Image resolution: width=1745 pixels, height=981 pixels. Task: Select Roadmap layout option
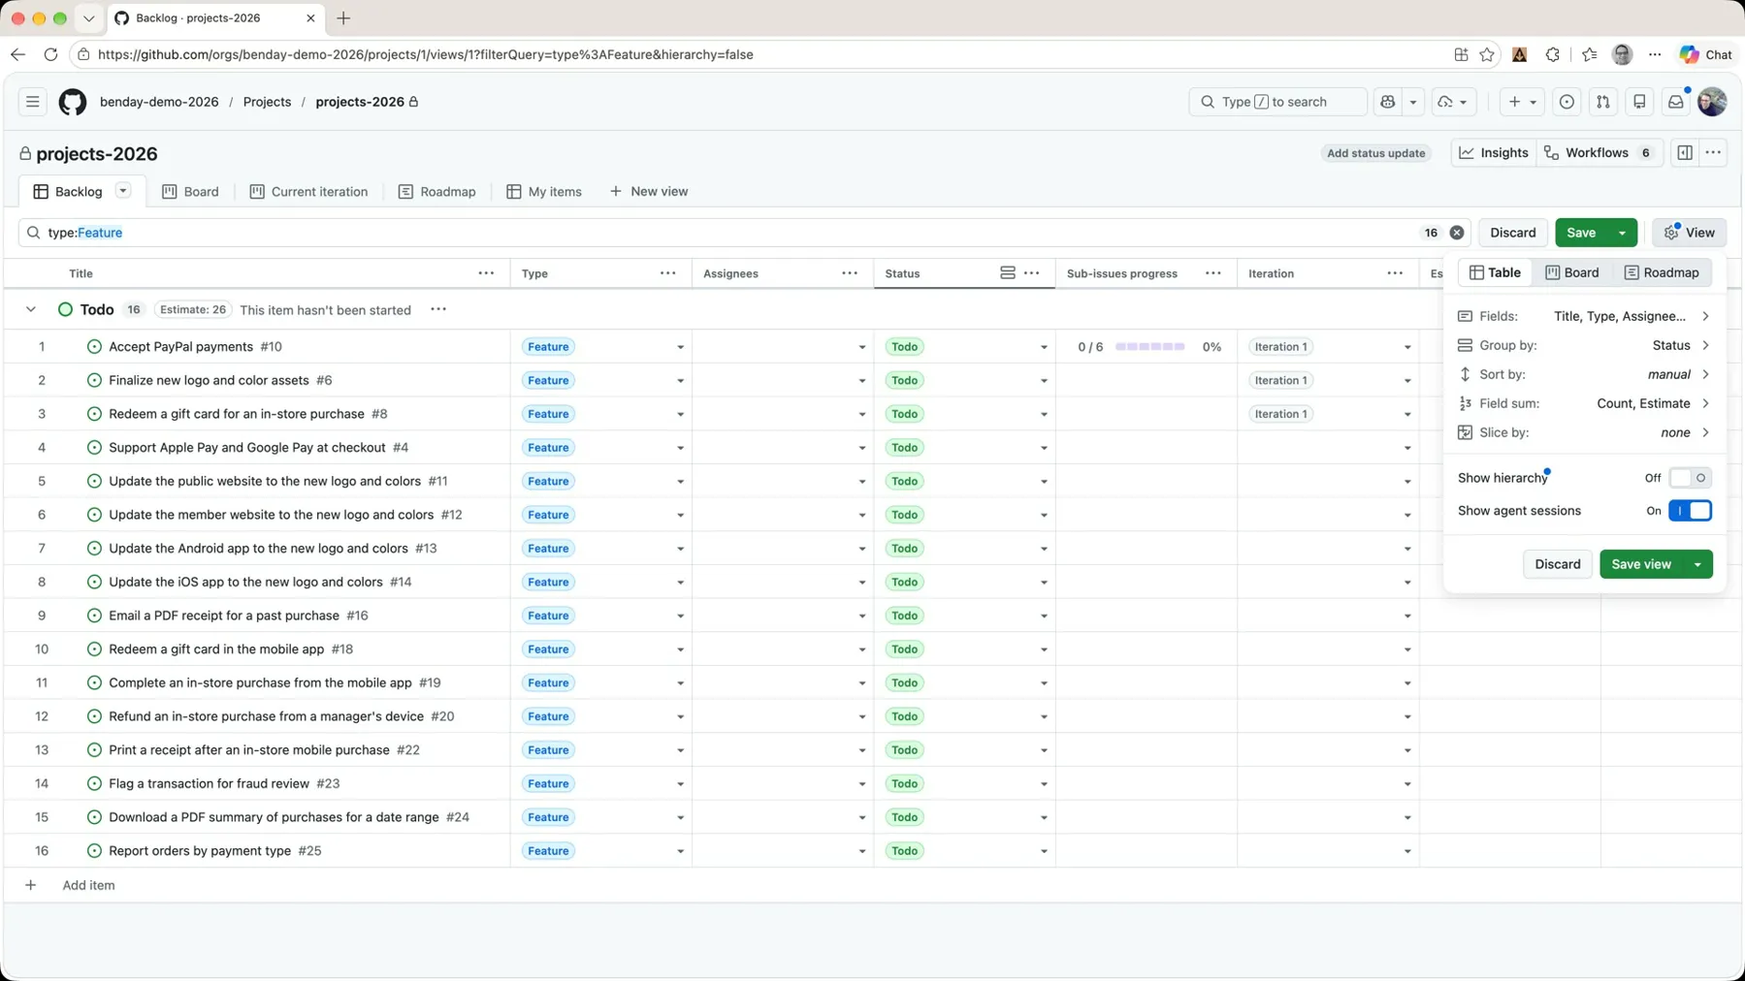click(x=1662, y=272)
